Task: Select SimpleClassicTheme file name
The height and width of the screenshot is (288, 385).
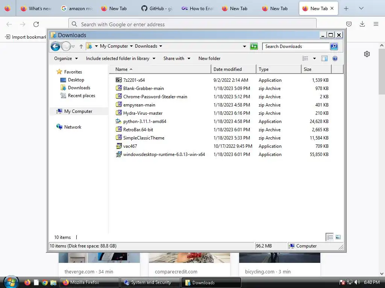Action: pyautogui.click(x=144, y=138)
